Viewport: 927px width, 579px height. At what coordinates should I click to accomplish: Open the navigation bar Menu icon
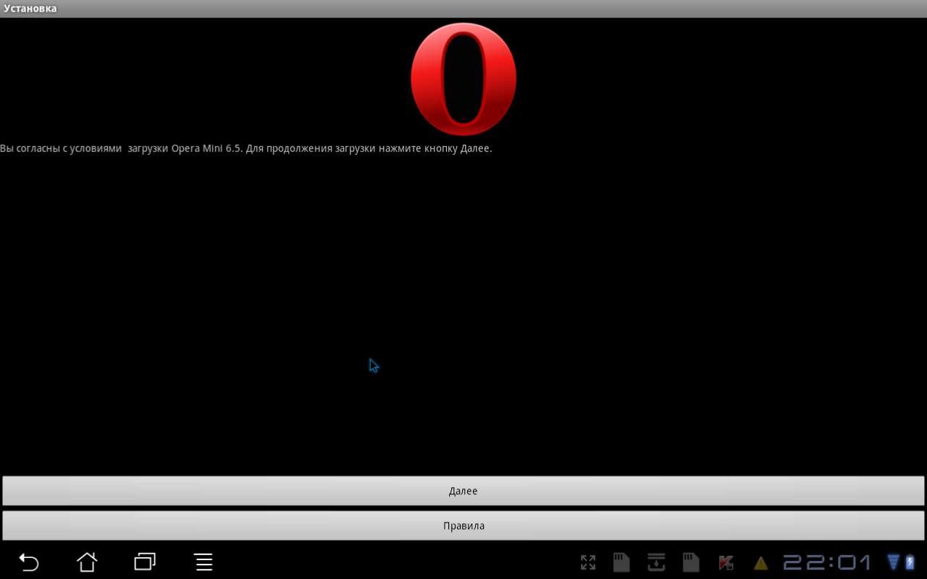point(204,562)
